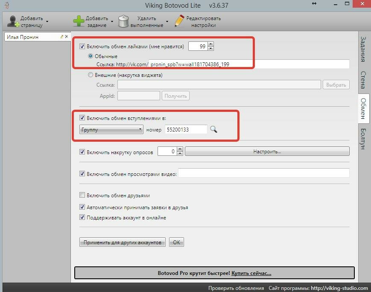Click the app icon in title bar
Viewport: 371px width, 292px height.
coord(7,5)
